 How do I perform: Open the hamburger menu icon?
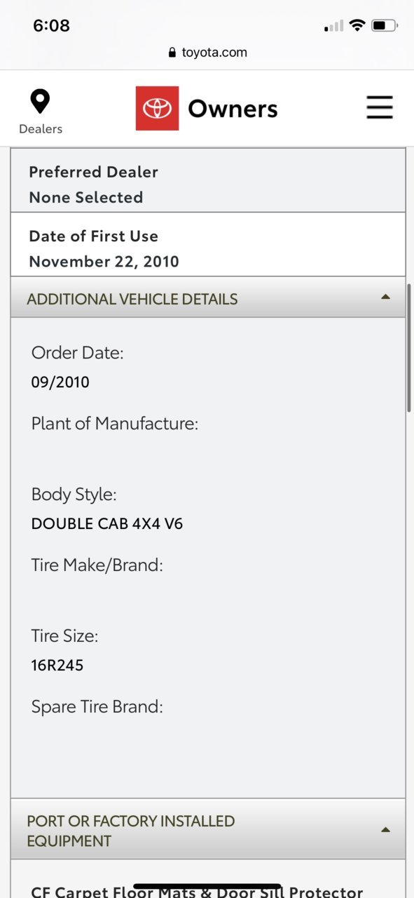[379, 108]
